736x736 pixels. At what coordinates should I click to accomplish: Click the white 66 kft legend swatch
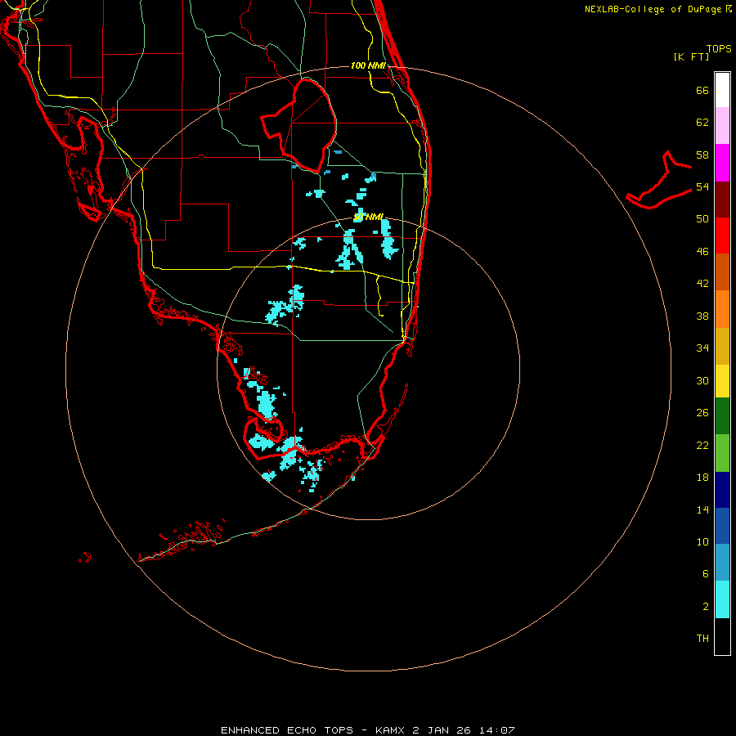722,90
